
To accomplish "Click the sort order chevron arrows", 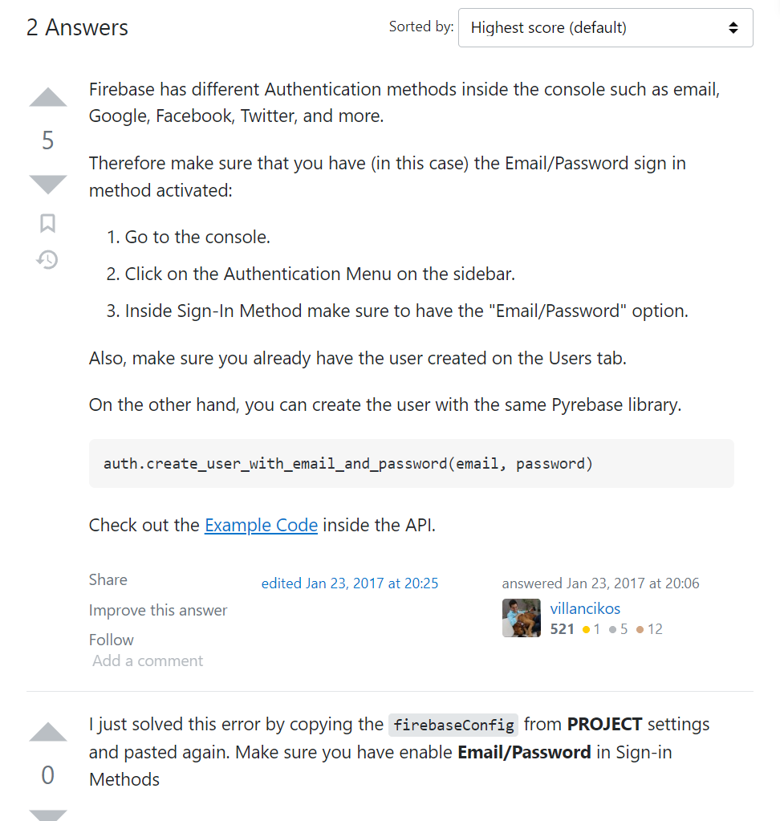I will (733, 26).
